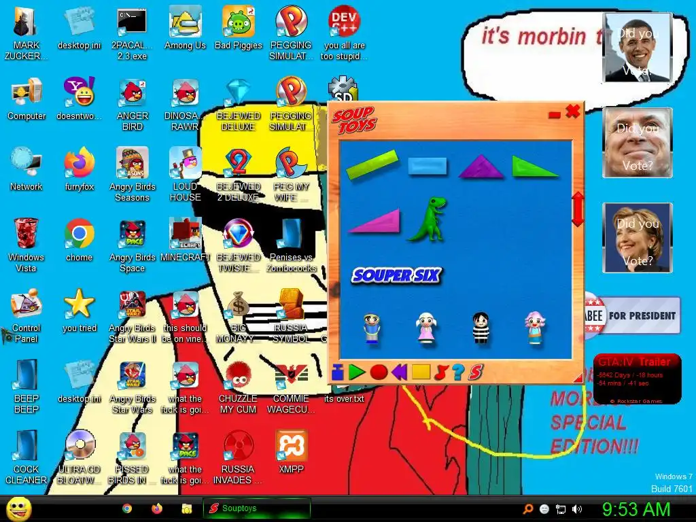
Task: Click the Souper Six logo in toybox
Action: tap(396, 275)
